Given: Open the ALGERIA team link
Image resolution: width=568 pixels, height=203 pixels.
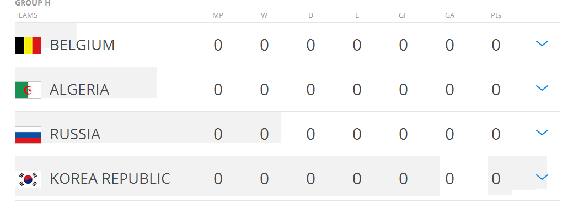Looking at the screenshot, I should (x=79, y=90).
